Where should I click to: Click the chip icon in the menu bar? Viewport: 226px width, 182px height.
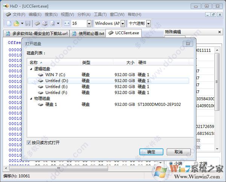pos(8,14)
